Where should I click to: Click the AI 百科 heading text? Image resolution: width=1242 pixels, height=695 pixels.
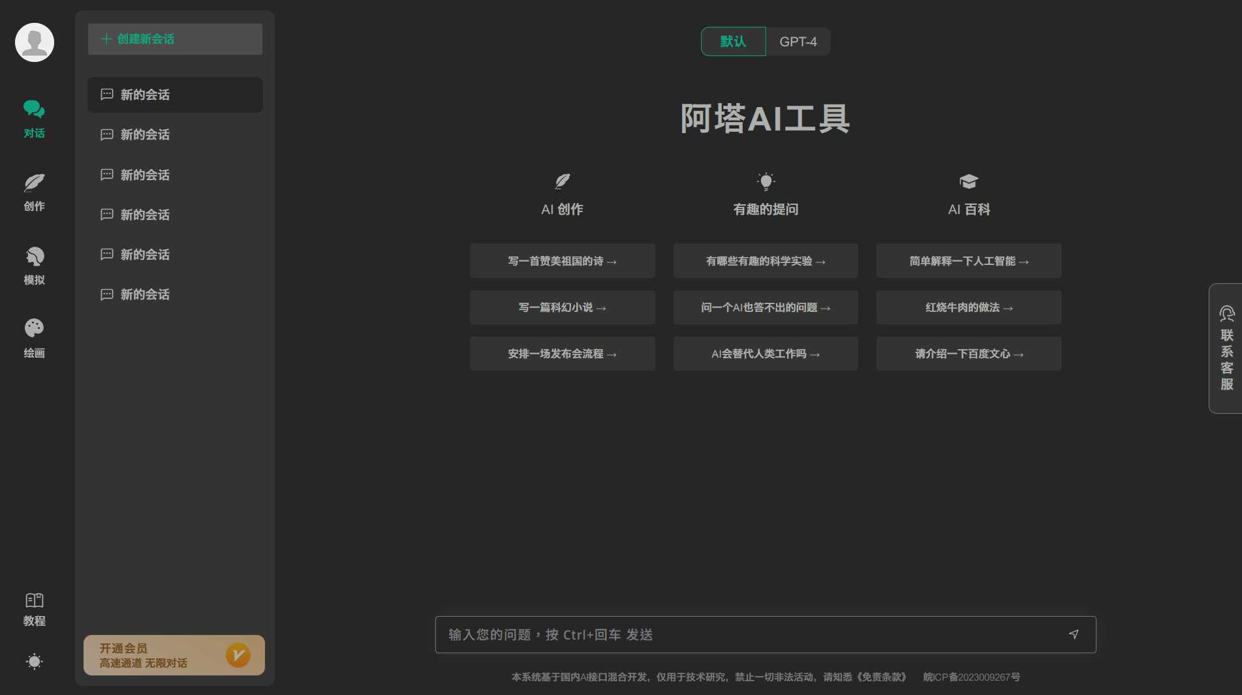(x=969, y=209)
